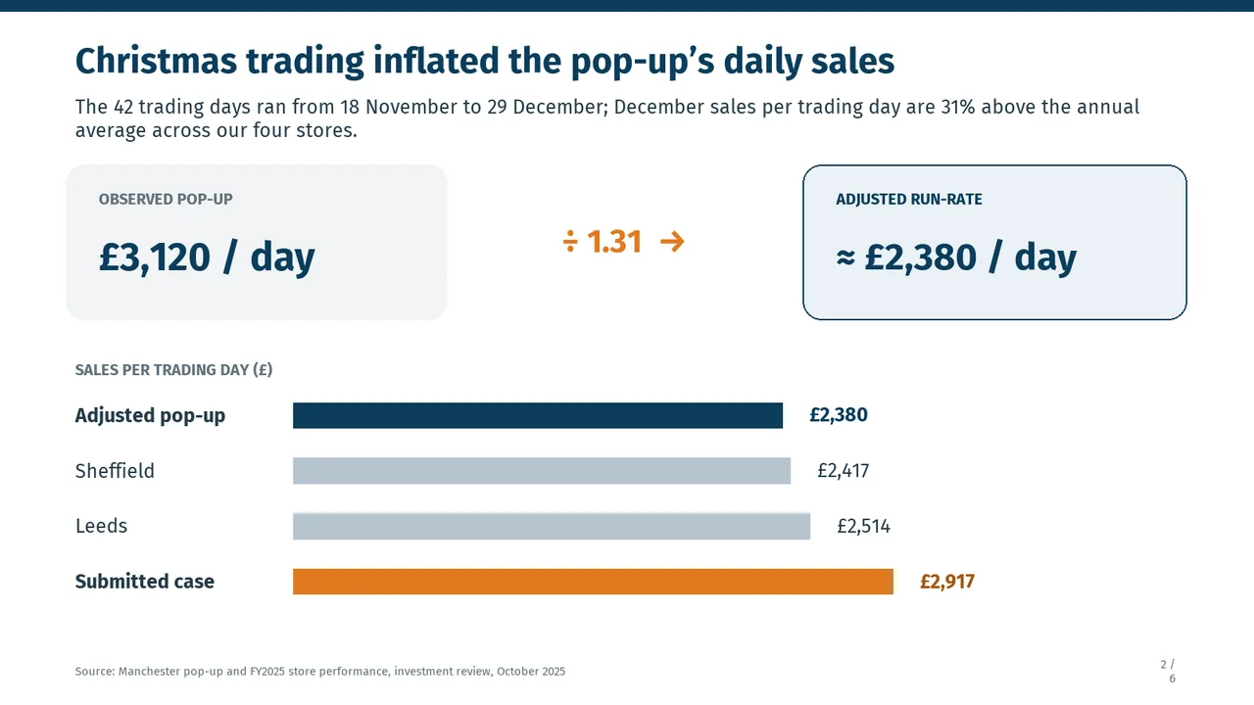Click the subtitle about 42 trading days
The image size is (1254, 705).
click(x=607, y=117)
